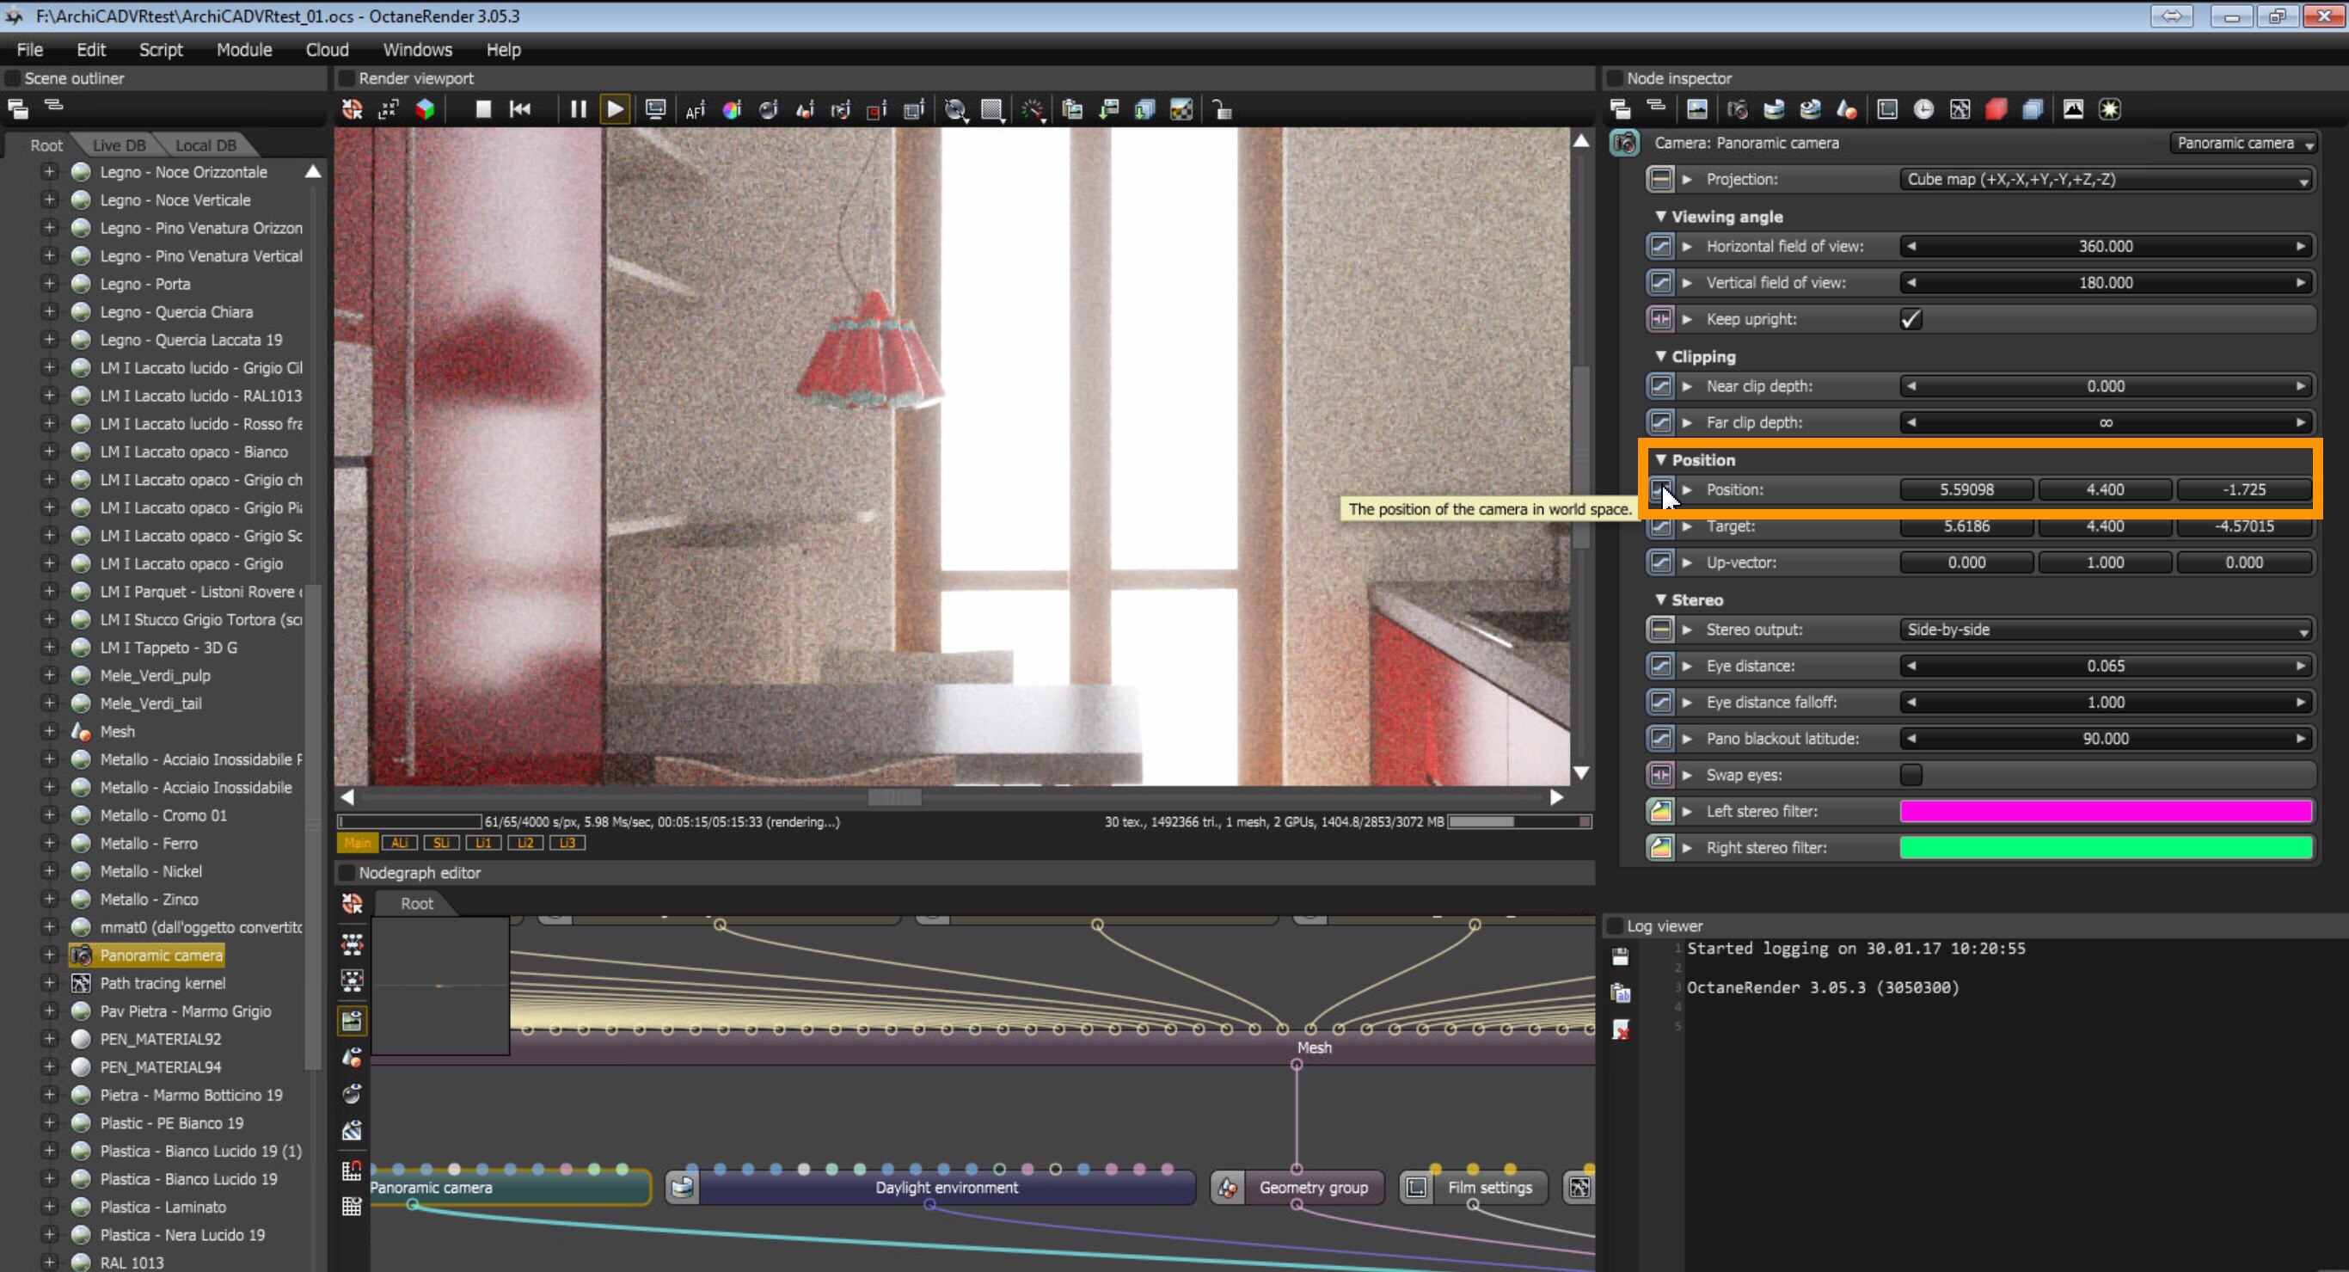Click the recenter view icon

pos(352,110)
